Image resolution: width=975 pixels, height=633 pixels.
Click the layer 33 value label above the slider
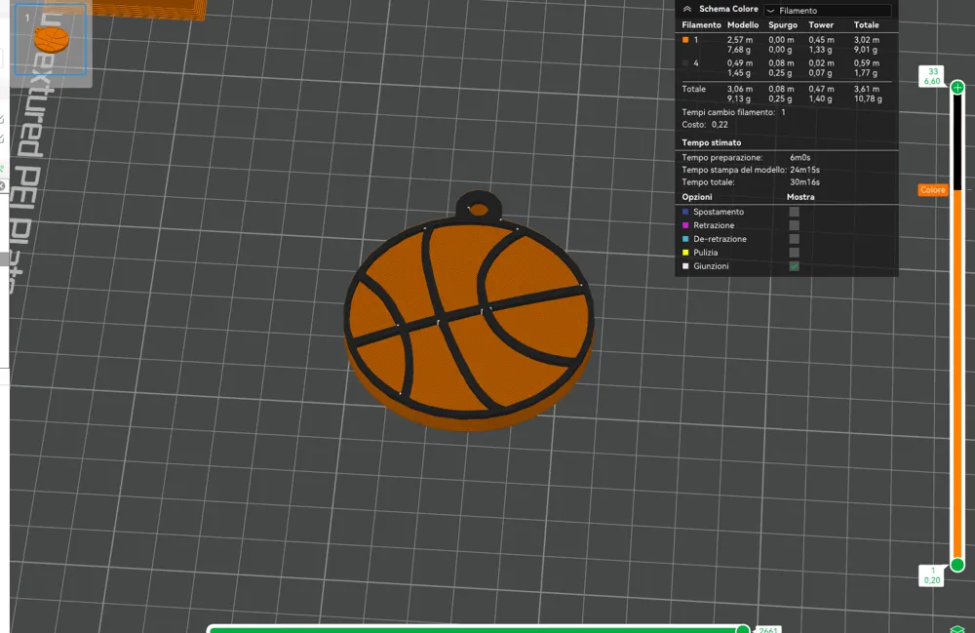click(933, 77)
